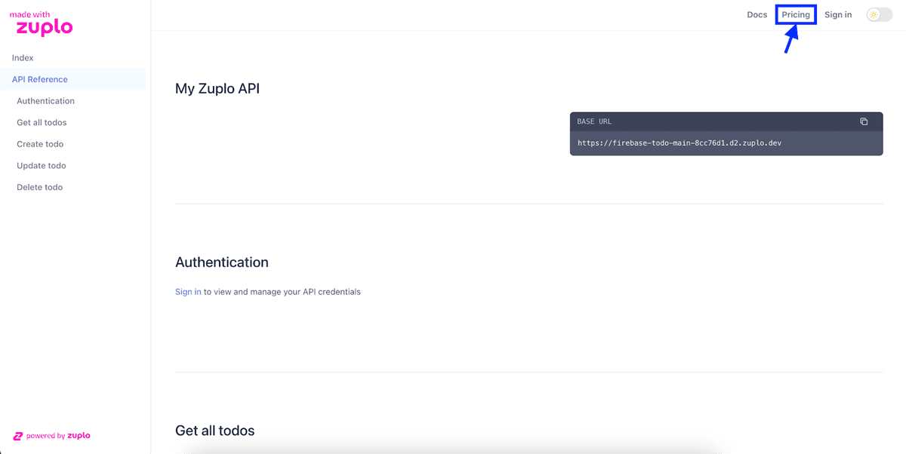Open the Delete todo endpoint docs

click(38, 186)
